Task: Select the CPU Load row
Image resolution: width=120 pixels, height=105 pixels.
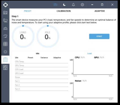Action: [42, 69]
